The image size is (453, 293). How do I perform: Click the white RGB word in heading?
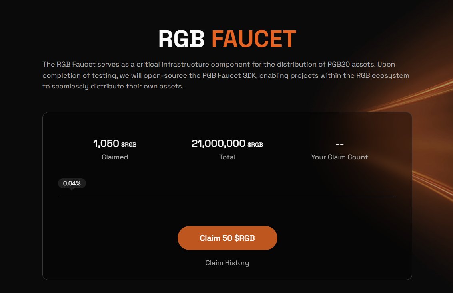[x=182, y=39]
